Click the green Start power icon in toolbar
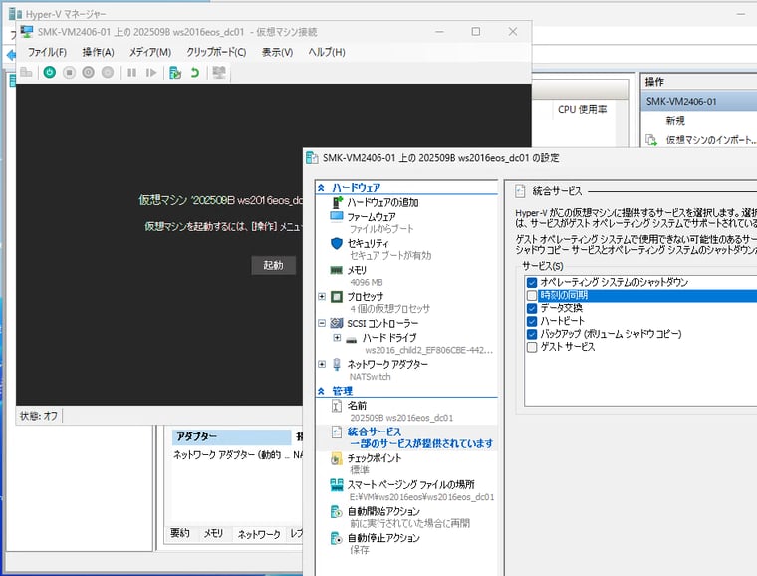This screenshot has width=757, height=576. point(49,73)
